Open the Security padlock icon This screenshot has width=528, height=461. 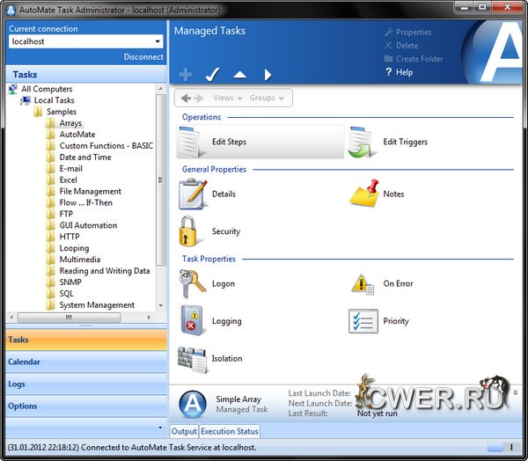193,231
